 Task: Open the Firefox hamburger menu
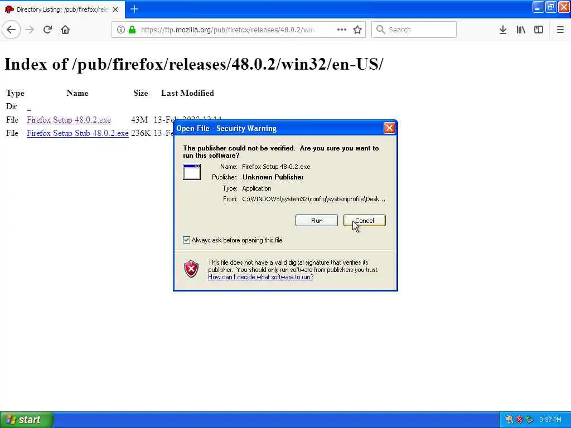click(x=560, y=30)
